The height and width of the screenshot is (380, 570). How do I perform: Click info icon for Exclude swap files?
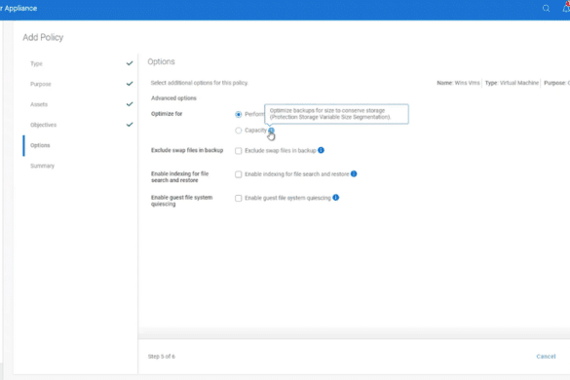tap(321, 150)
